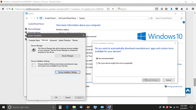Switch to Remote tab
Screen dimensions: 196x110
pos(75,40)
